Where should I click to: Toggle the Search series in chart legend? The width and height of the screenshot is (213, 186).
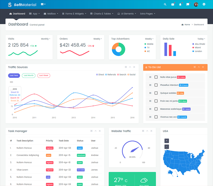[x=122, y=75]
